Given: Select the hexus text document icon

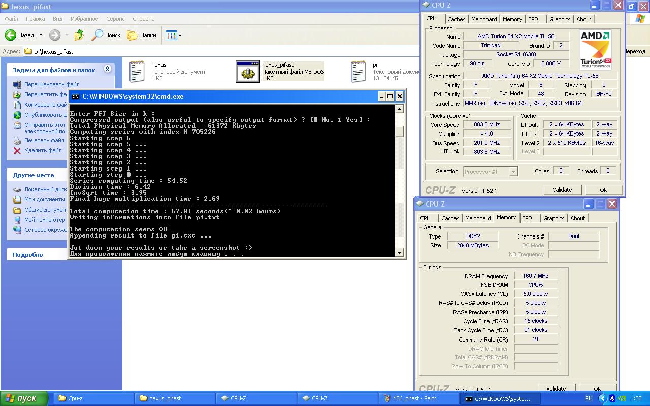Looking at the screenshot, I should pos(137,71).
